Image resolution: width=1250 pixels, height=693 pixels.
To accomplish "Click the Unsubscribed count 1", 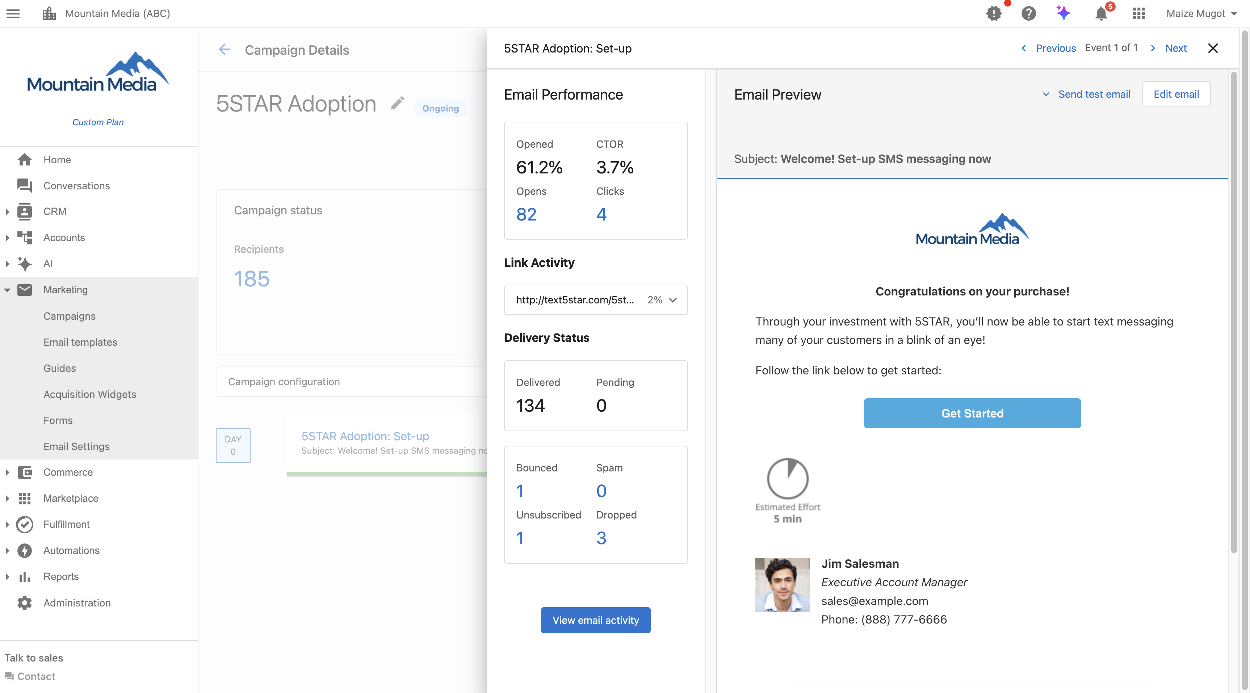I will click(x=520, y=538).
